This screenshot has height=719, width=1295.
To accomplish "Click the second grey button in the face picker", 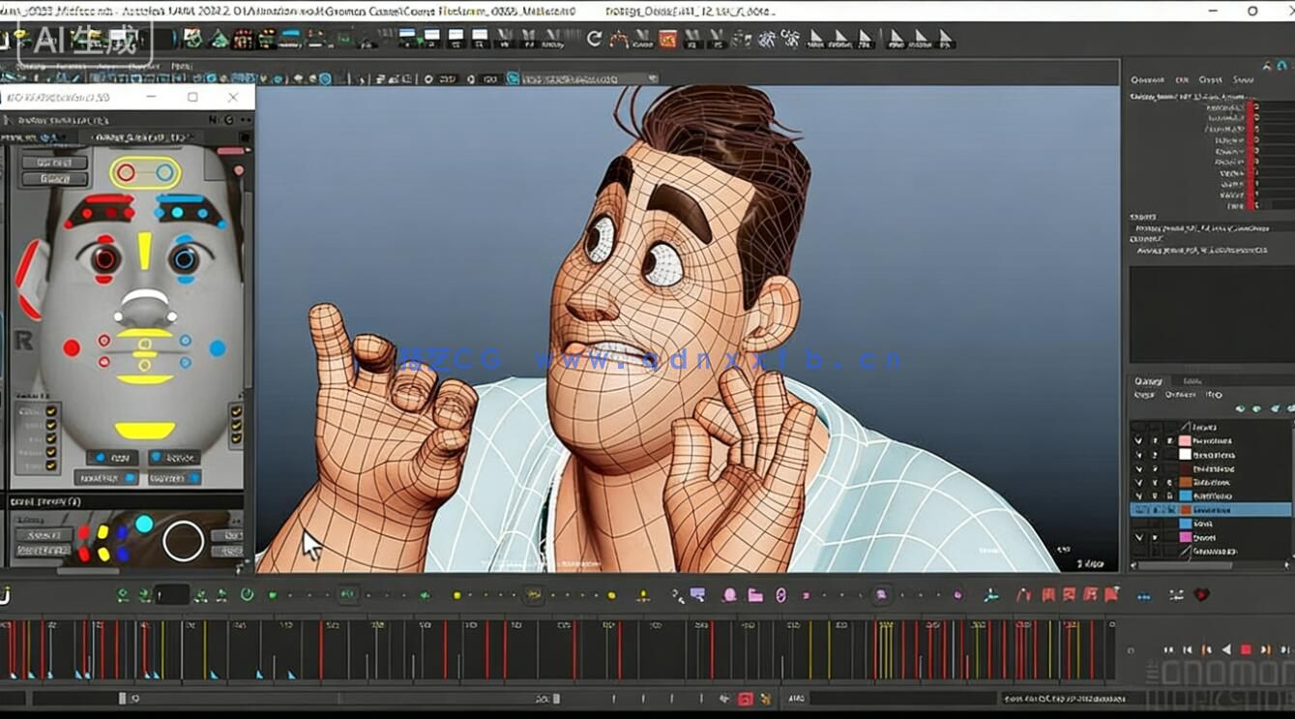I will (x=54, y=179).
